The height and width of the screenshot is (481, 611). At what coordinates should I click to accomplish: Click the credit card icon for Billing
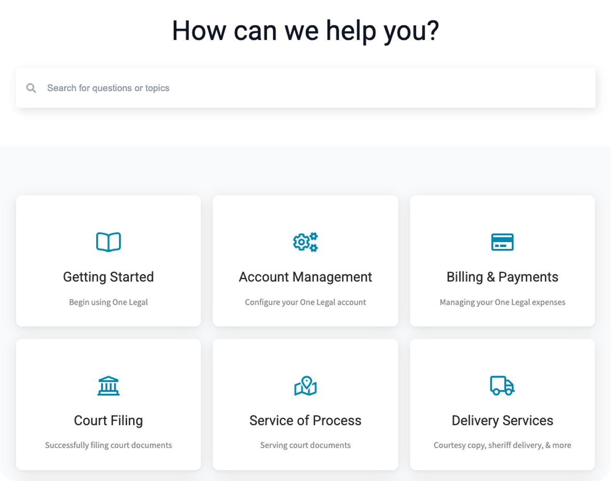[x=502, y=242]
